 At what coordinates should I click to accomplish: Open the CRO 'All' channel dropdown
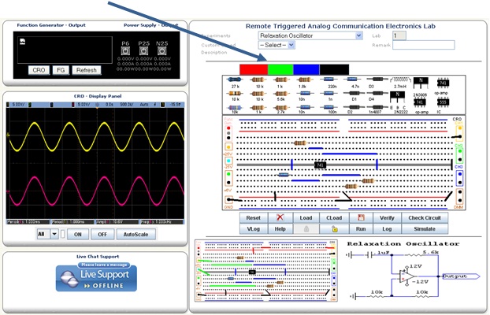coord(47,234)
